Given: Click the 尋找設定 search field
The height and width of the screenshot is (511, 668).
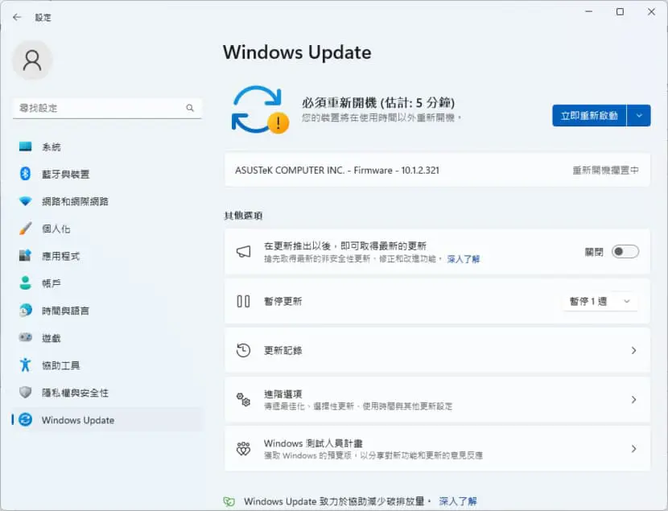Looking at the screenshot, I should click(x=107, y=108).
